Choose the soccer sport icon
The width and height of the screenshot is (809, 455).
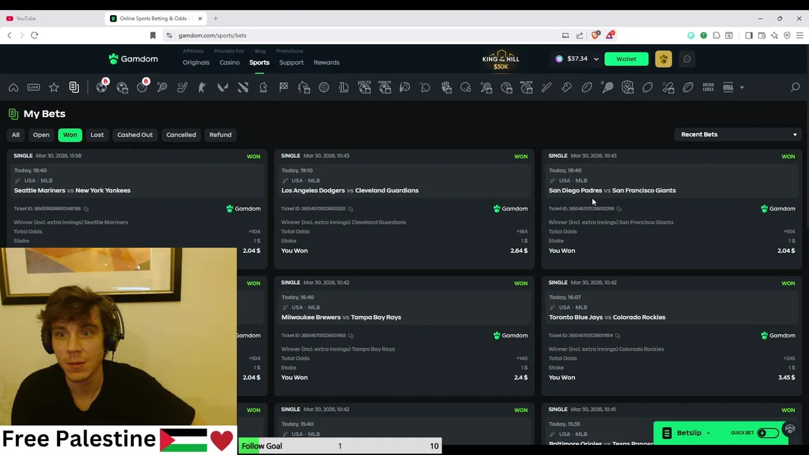102,87
